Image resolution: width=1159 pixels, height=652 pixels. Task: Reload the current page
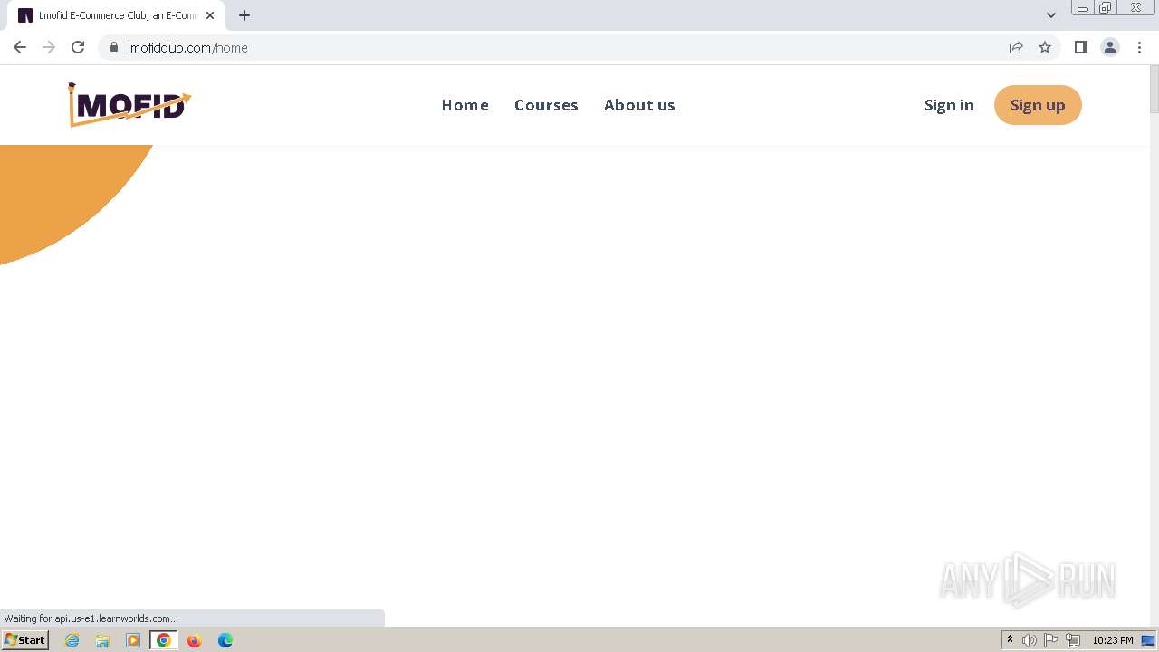tap(78, 47)
